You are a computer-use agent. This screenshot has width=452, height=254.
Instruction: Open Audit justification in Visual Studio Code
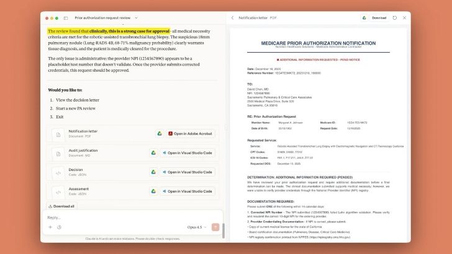click(188, 152)
